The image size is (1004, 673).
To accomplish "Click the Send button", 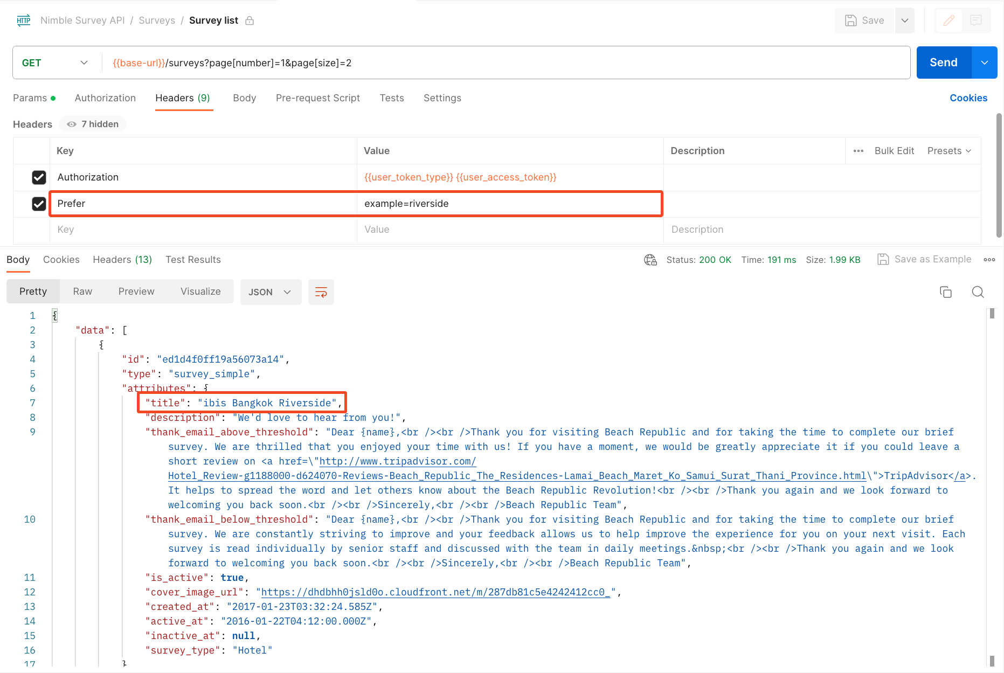I will click(x=943, y=63).
